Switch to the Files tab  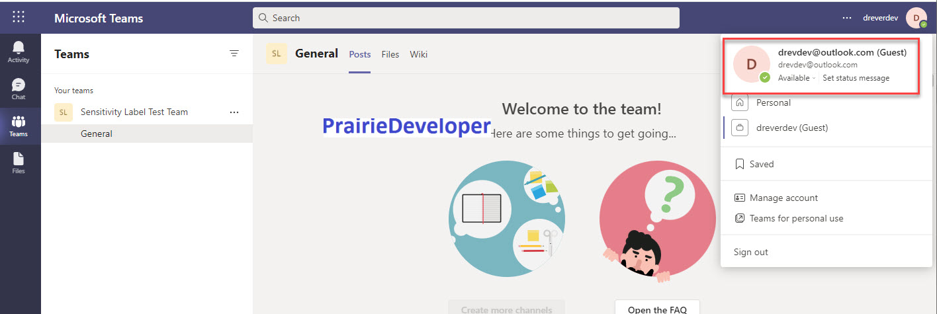(390, 54)
